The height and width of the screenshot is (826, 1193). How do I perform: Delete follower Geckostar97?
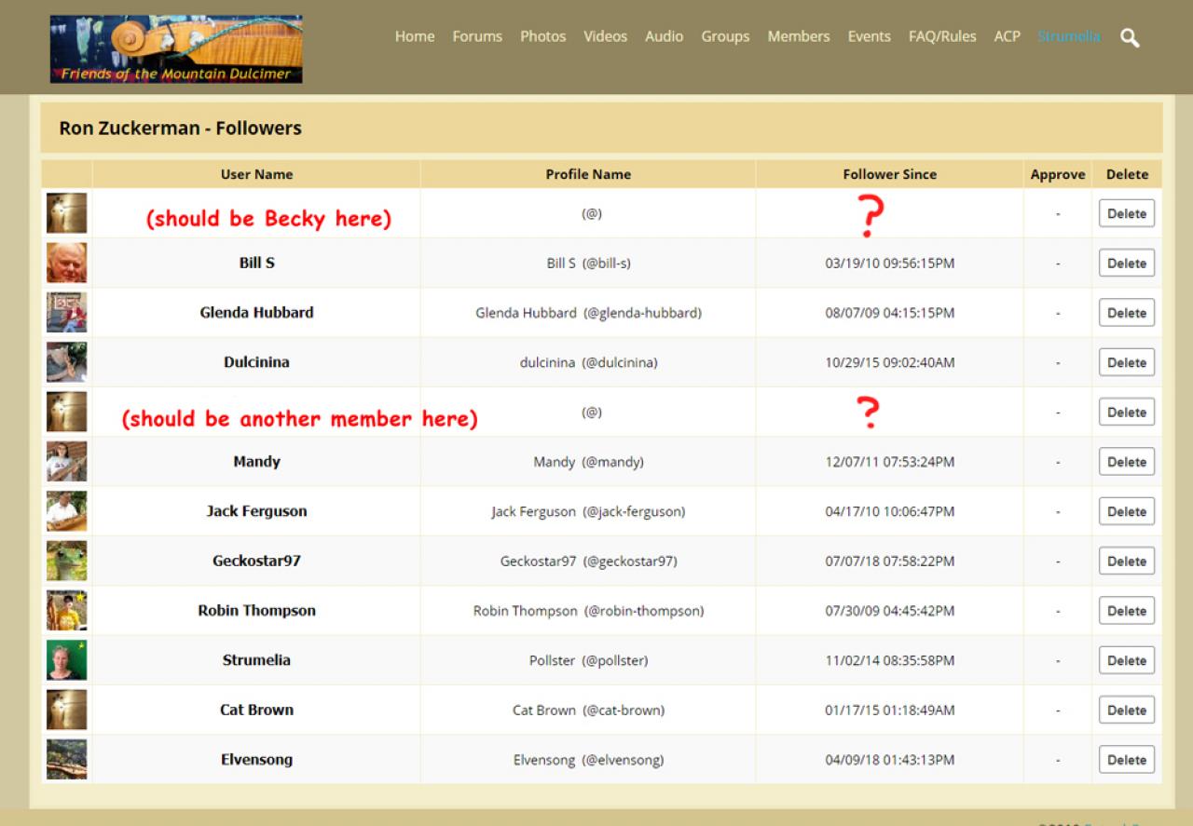(1127, 561)
